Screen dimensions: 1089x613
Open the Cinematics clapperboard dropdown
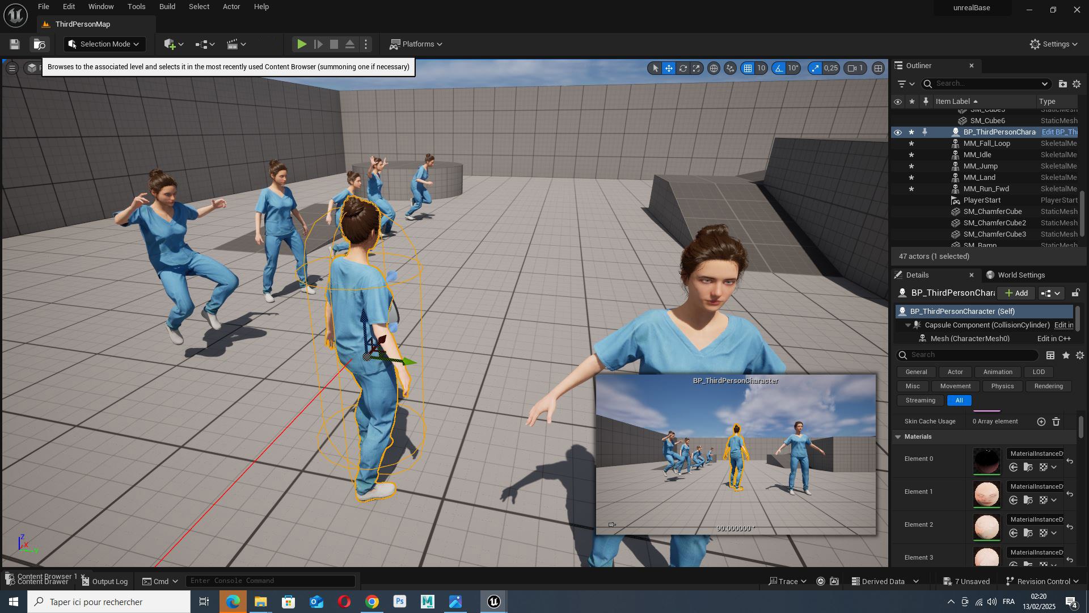coord(236,44)
